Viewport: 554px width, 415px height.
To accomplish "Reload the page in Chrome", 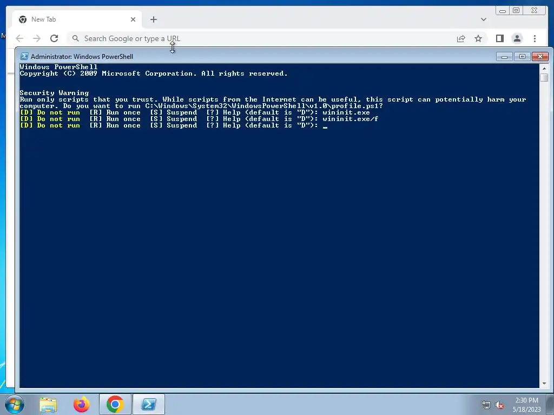I will (x=54, y=38).
